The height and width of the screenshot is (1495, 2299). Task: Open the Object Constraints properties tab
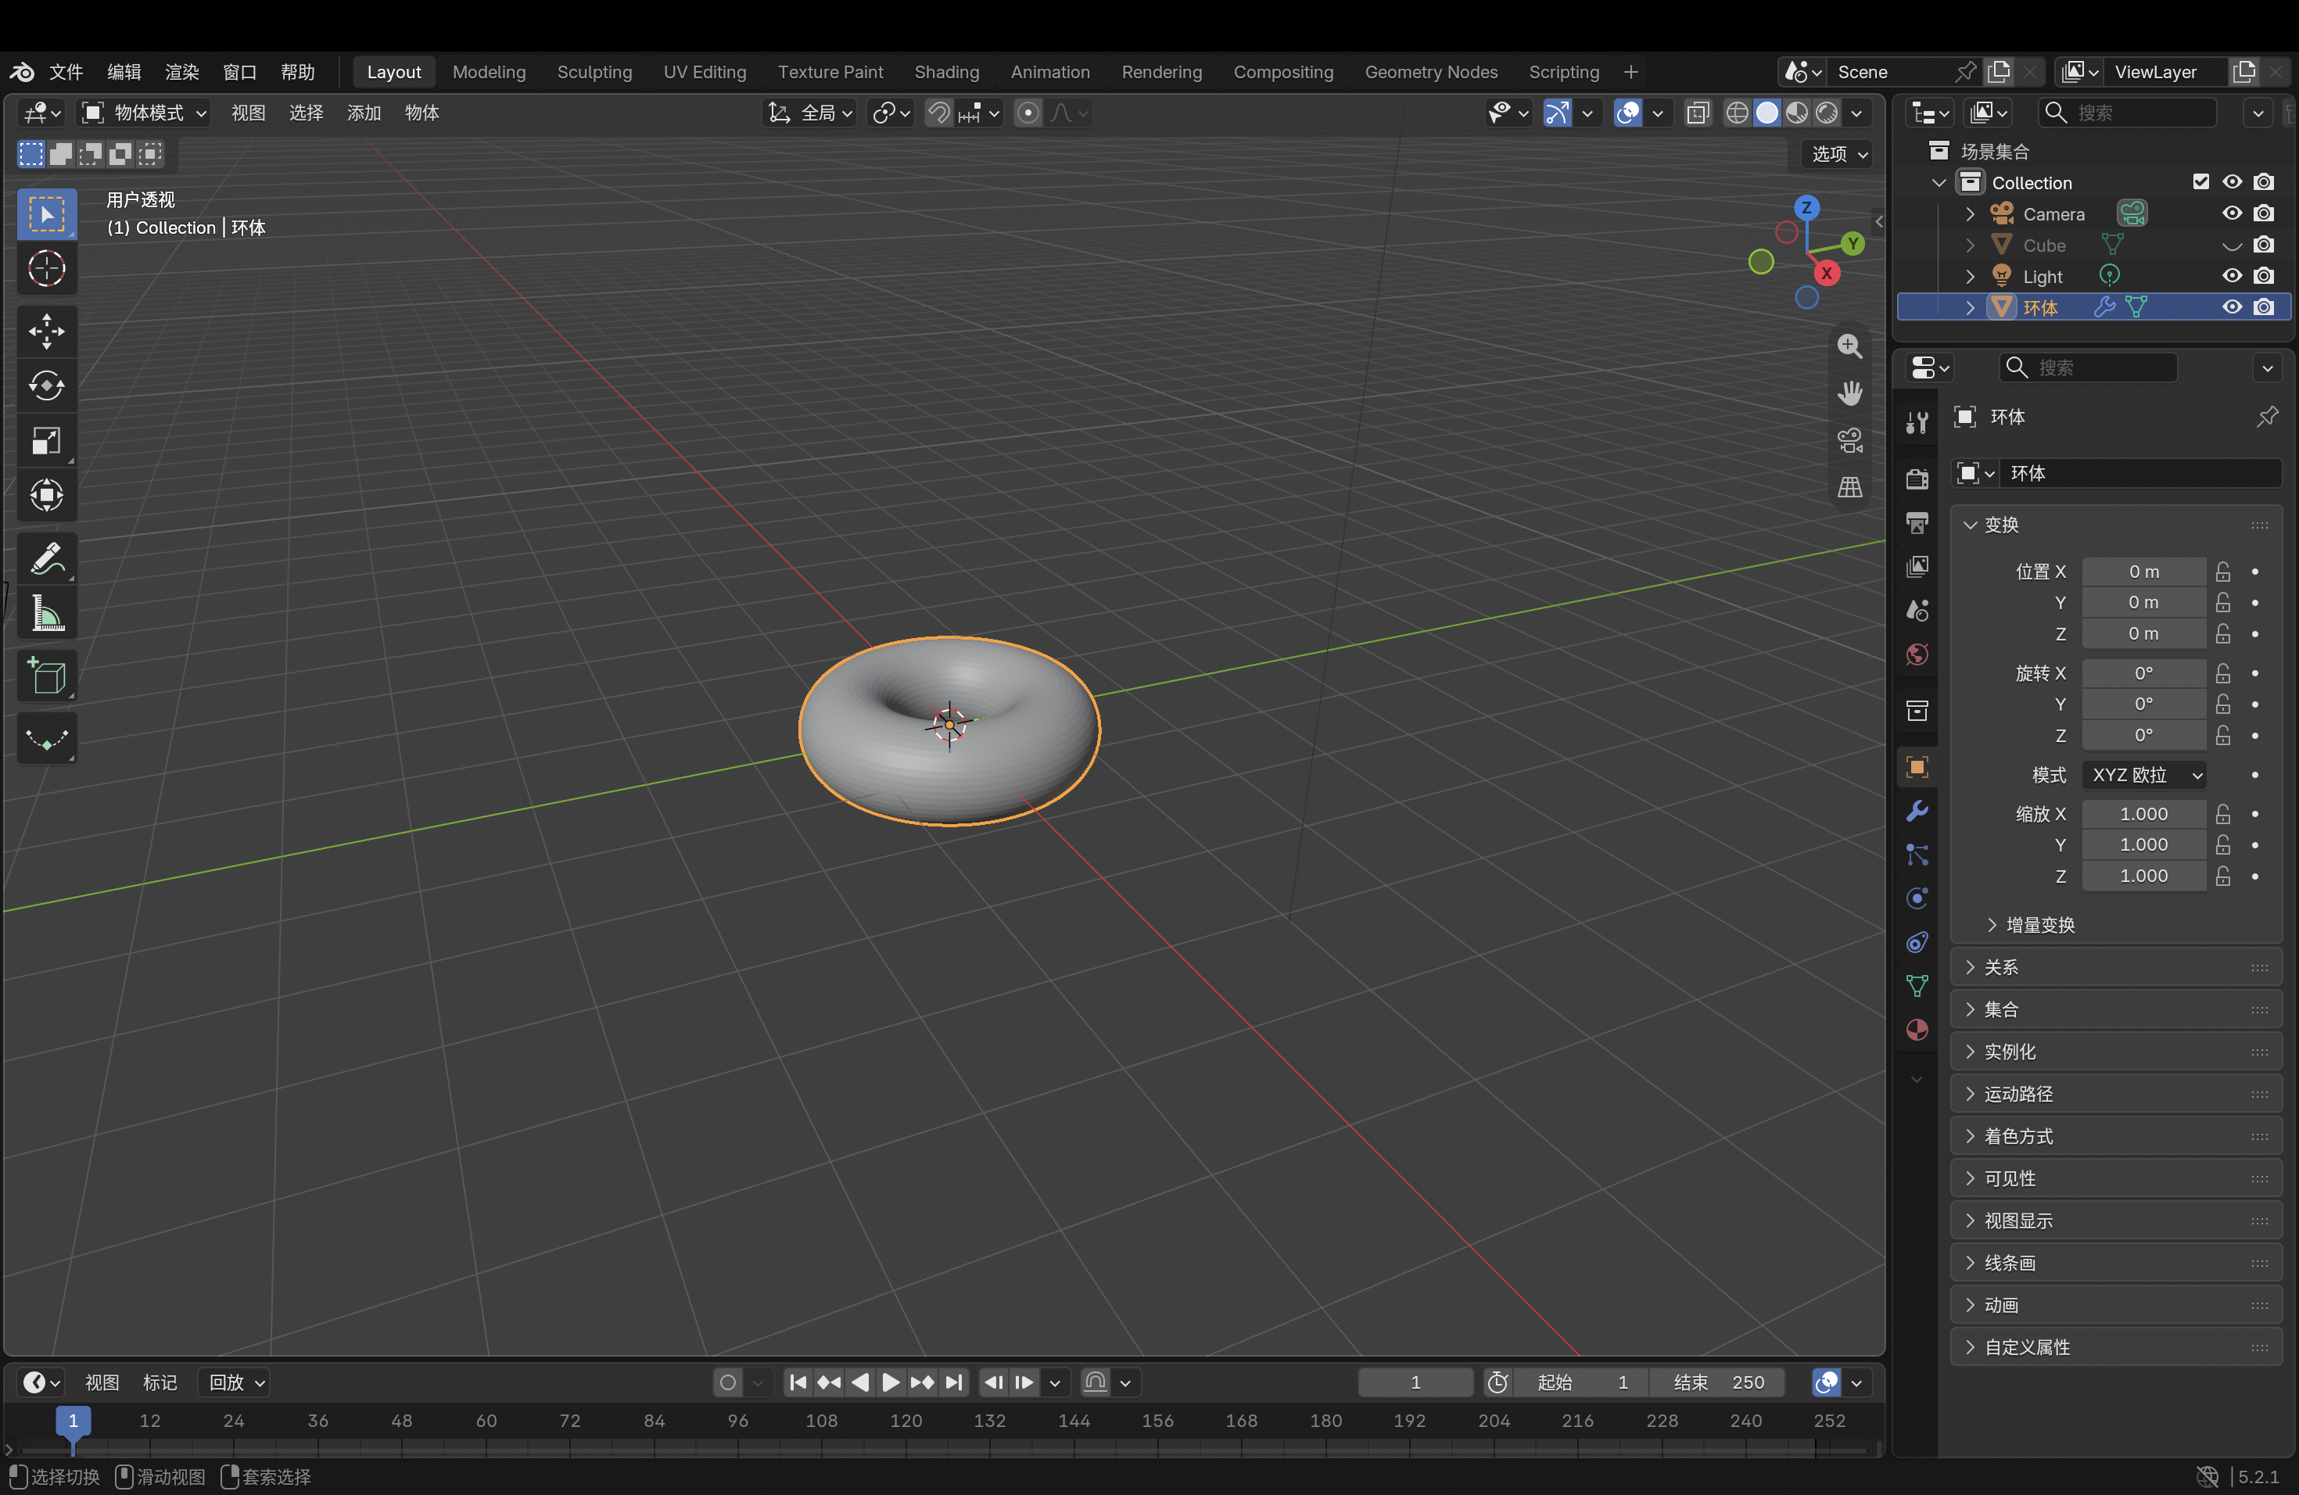[x=1917, y=942]
